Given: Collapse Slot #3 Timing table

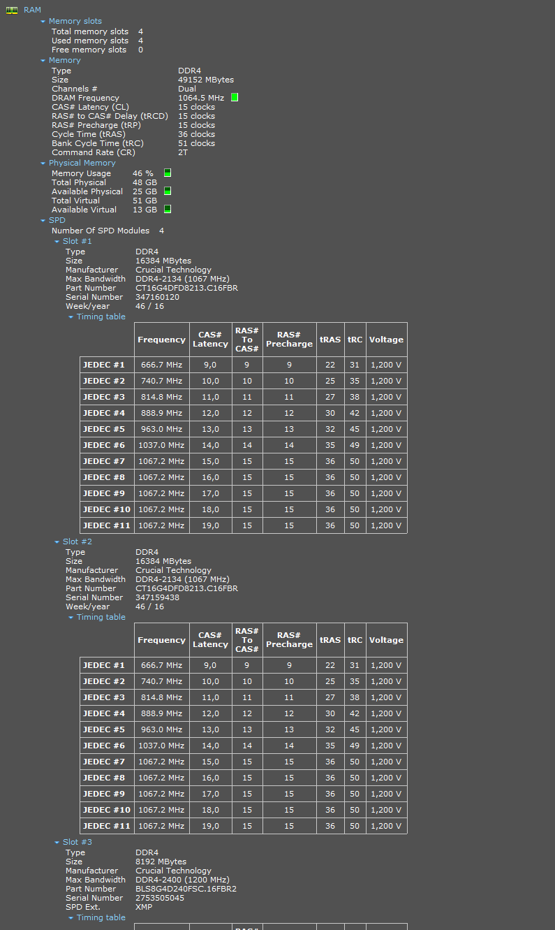Looking at the screenshot, I should pyautogui.click(x=71, y=918).
